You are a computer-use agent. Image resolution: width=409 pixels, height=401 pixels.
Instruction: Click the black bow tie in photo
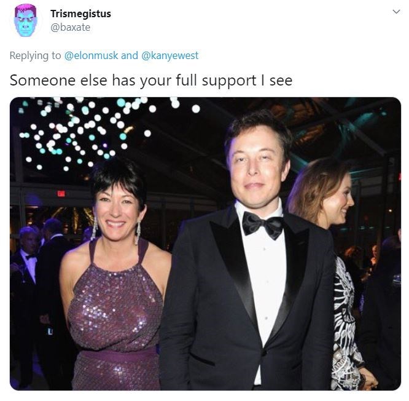point(263,225)
